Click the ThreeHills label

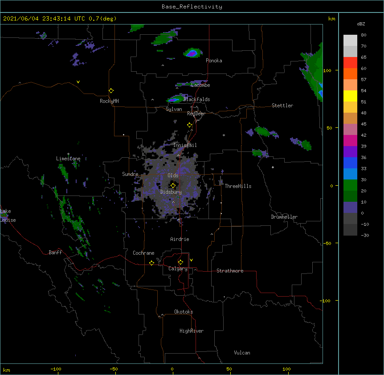point(238,186)
